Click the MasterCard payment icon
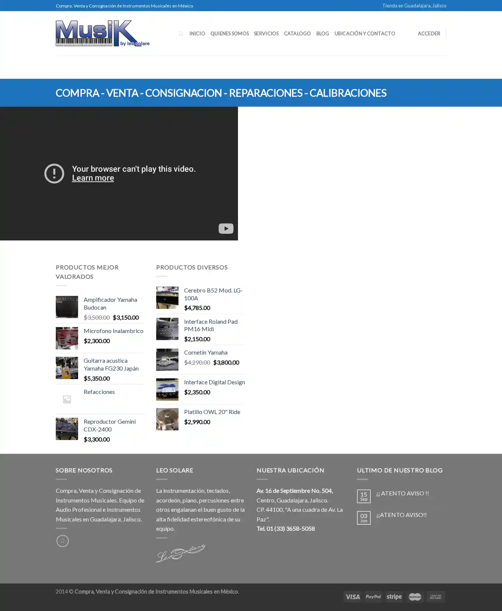 pos(415,597)
